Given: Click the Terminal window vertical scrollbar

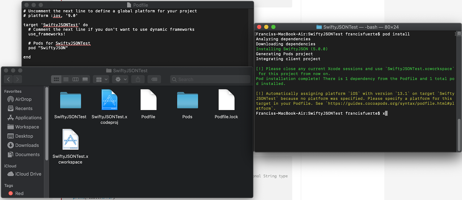Looking at the screenshot, I should 459,135.
